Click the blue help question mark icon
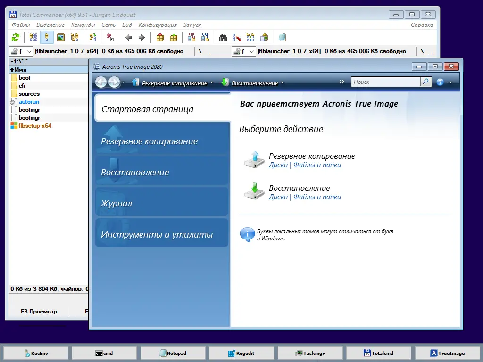 click(440, 82)
